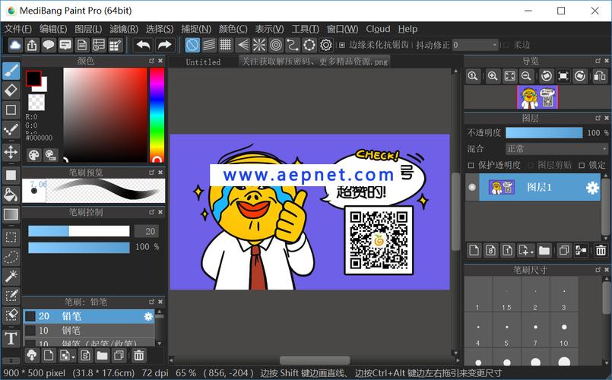Open snap settings gear in toolbar
Screen dimensions: 612x380
point(326,46)
